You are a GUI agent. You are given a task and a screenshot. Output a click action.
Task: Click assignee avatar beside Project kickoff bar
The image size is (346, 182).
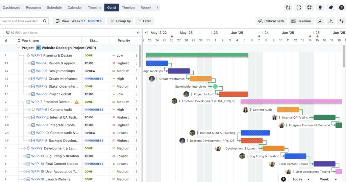click(x=186, y=94)
